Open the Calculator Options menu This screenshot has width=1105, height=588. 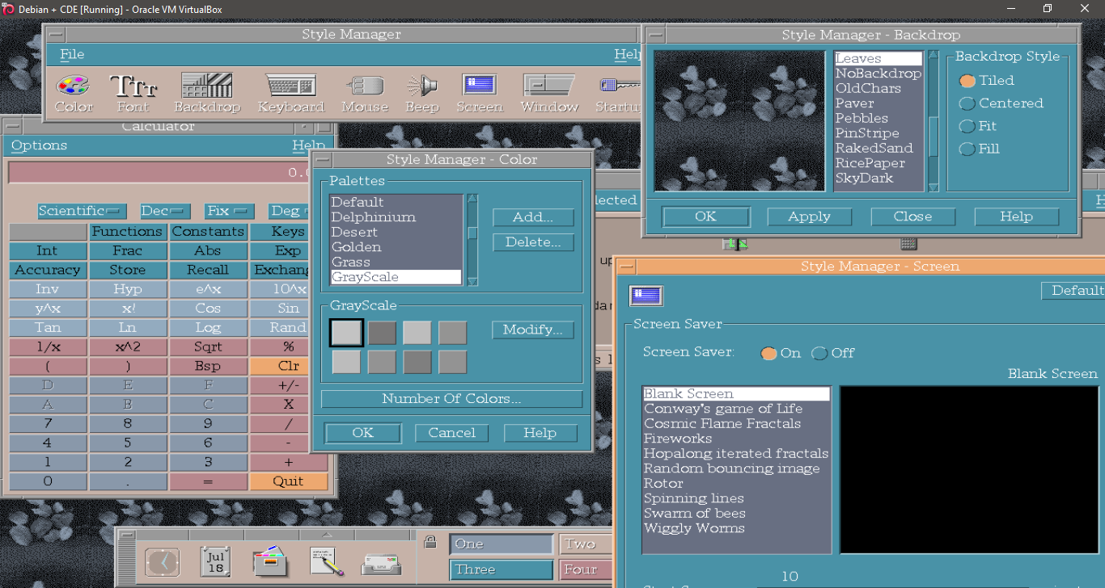39,145
